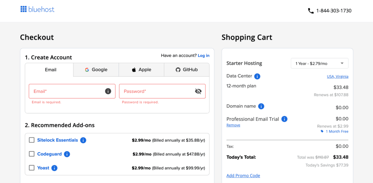Screen dimensions: 373x183
Task: Open Data Center info tooltip icon
Action: tap(257, 76)
